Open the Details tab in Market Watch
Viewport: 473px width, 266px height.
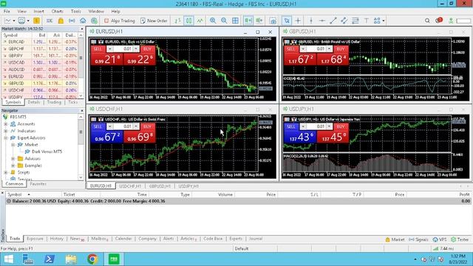point(34,102)
